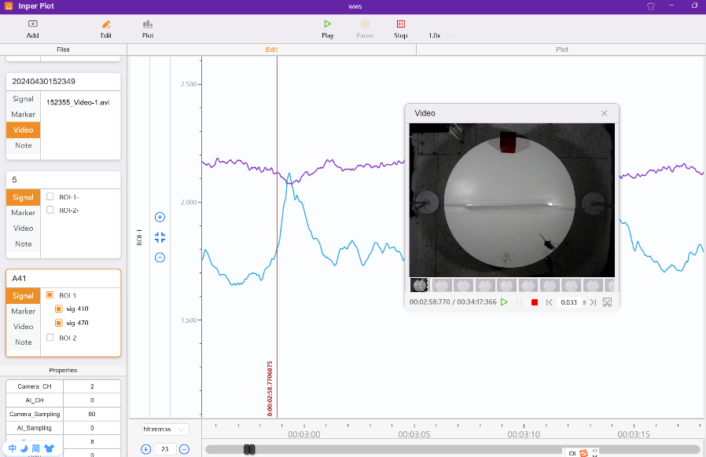Select Video tab in A41 card
The image size is (706, 457).
pyautogui.click(x=23, y=327)
